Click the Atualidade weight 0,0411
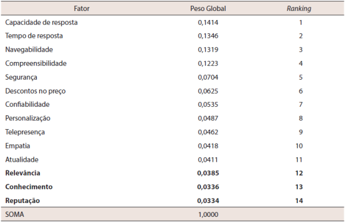This screenshot has width=345, height=222. click(208, 159)
